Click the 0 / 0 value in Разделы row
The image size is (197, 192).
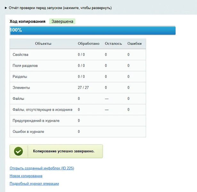(81, 76)
